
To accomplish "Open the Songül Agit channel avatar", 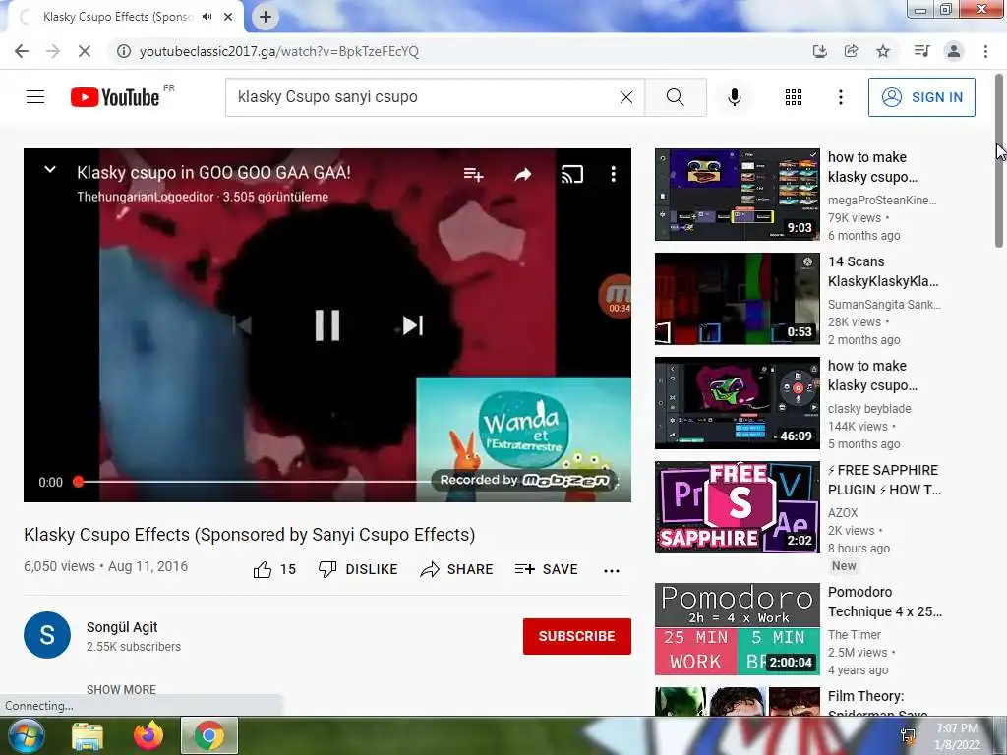I will click(x=47, y=635).
